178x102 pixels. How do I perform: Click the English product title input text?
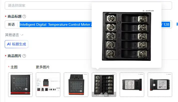click(x=56, y=24)
